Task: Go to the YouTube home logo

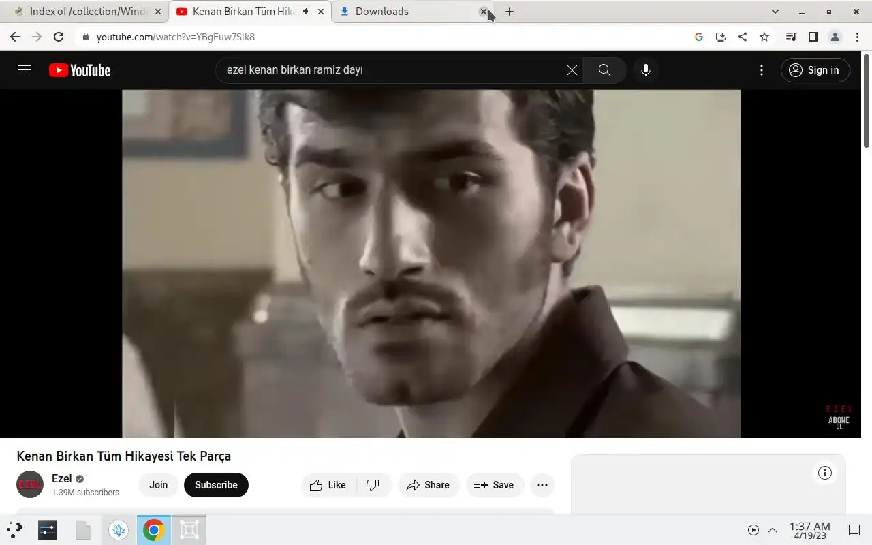Action: [x=79, y=70]
